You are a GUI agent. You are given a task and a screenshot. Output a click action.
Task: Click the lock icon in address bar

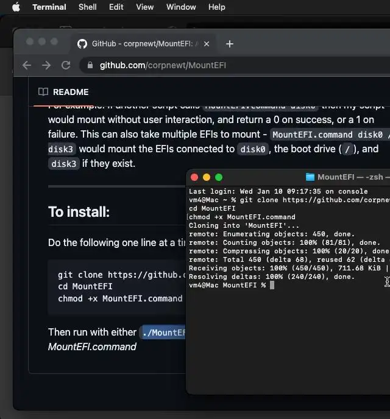click(90, 65)
